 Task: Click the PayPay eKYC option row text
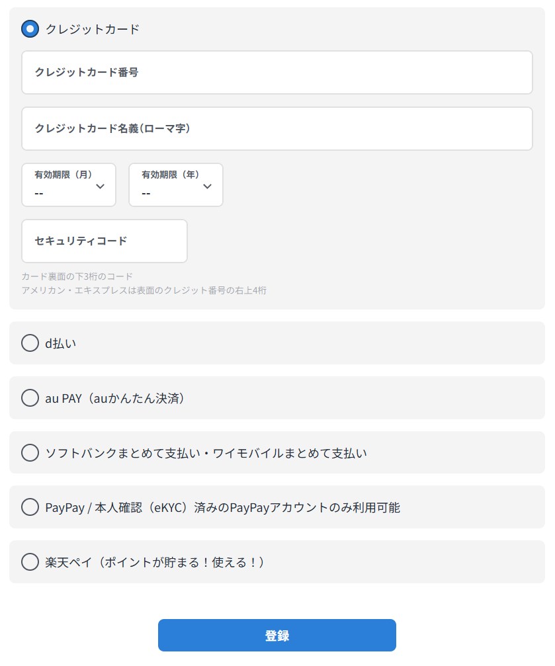click(222, 508)
